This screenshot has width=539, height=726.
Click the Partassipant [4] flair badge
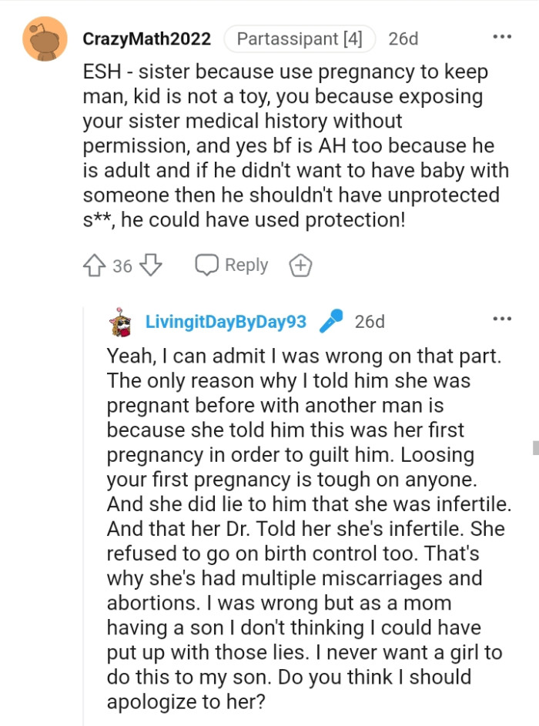[300, 38]
